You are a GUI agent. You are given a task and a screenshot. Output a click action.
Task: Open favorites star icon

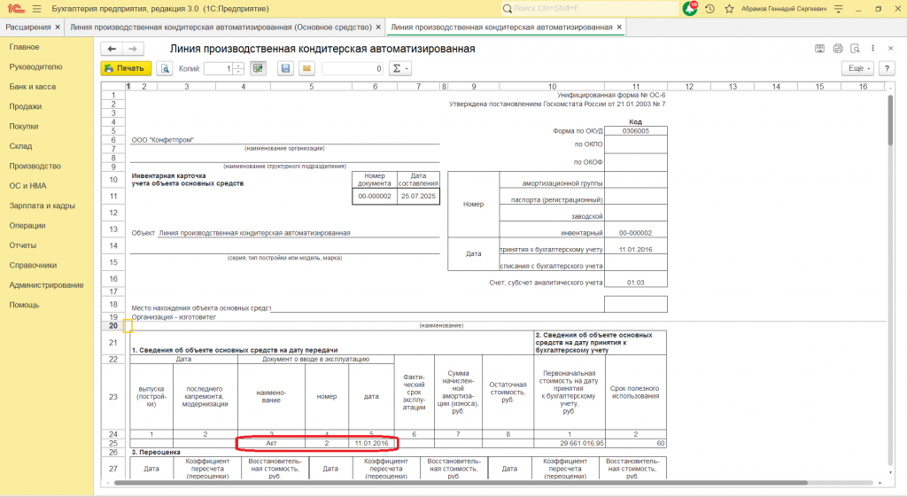(729, 9)
